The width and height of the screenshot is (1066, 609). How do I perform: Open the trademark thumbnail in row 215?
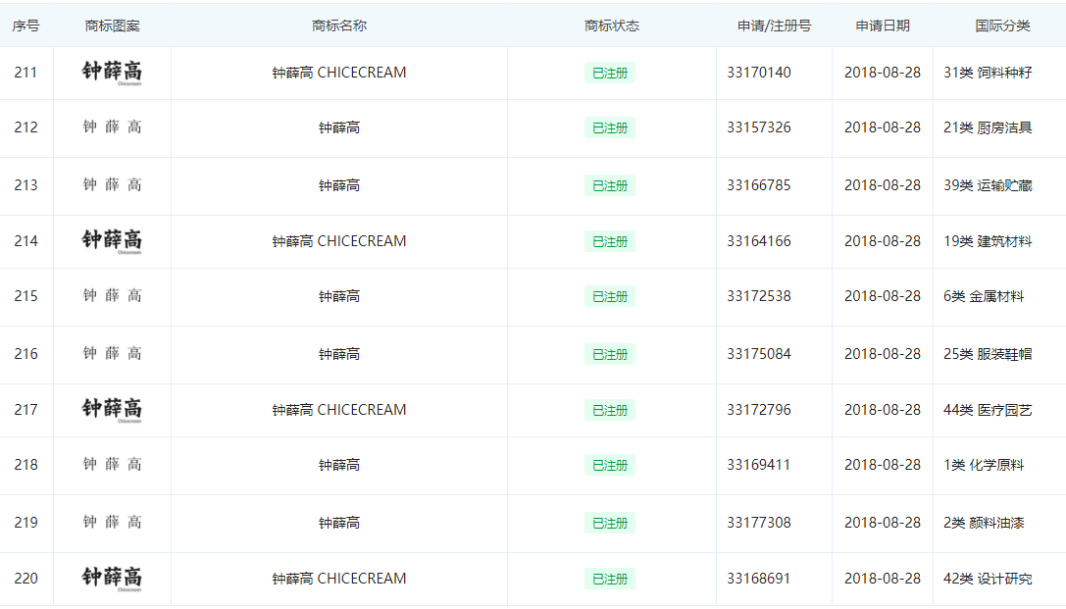coord(112,296)
